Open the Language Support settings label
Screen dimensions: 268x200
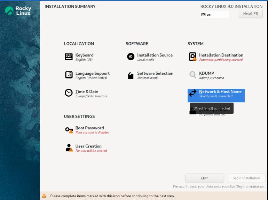(x=93, y=73)
